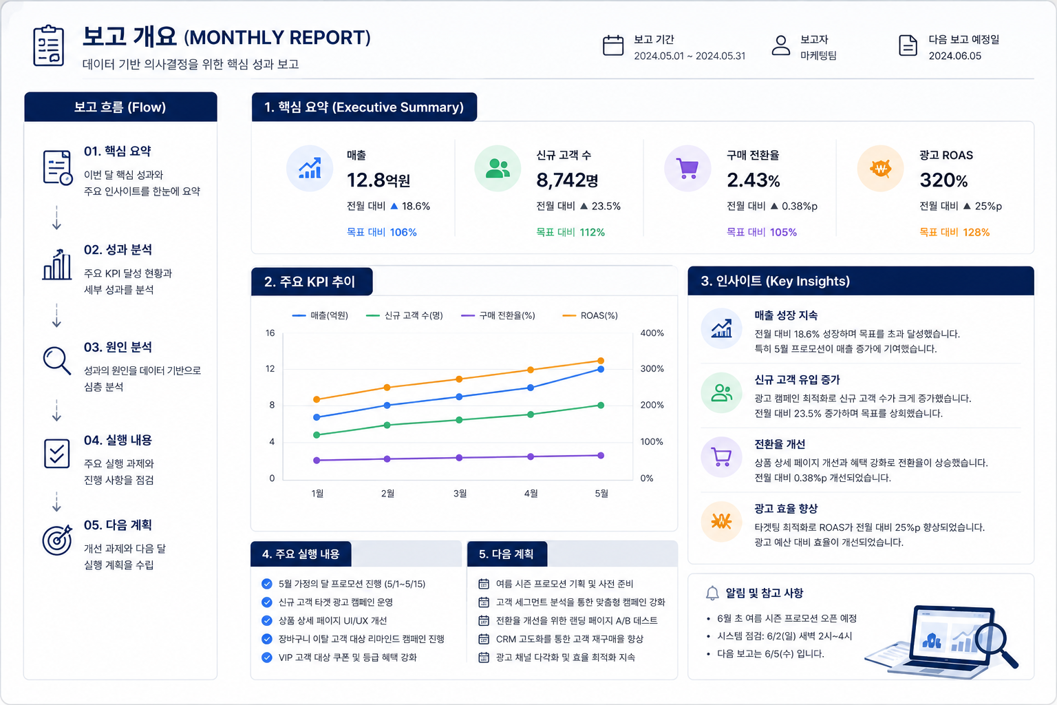Viewport: 1057px width, 705px height.
Task: Click the document icon next to 다음 보고 예정일
Action: click(908, 45)
